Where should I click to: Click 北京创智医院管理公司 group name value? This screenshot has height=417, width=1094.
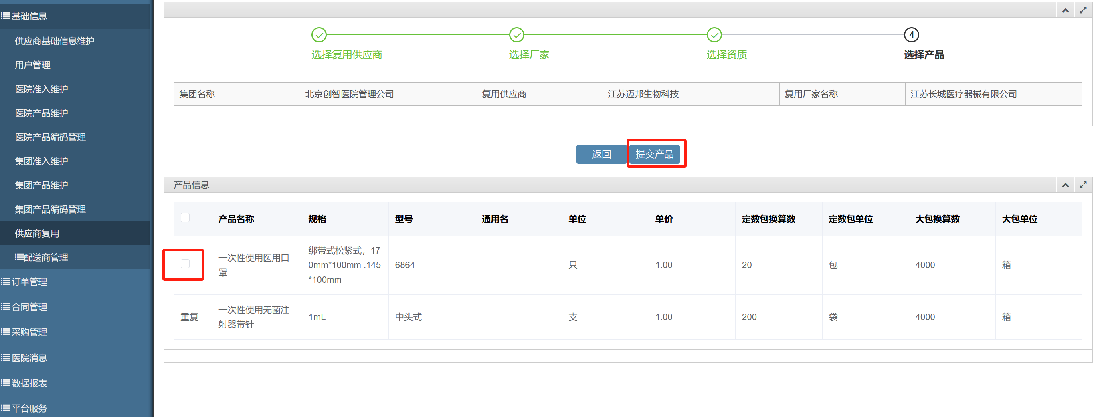click(x=350, y=94)
